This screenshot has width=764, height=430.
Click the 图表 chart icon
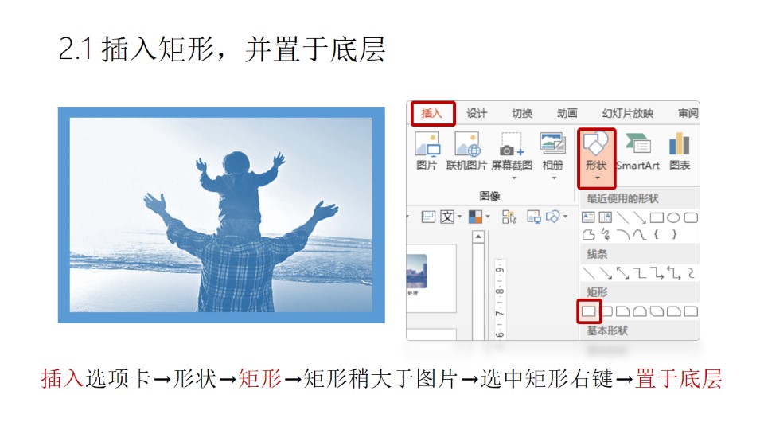pos(680,151)
